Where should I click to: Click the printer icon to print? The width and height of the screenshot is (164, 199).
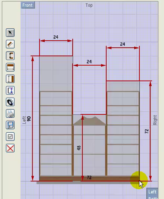10,113
